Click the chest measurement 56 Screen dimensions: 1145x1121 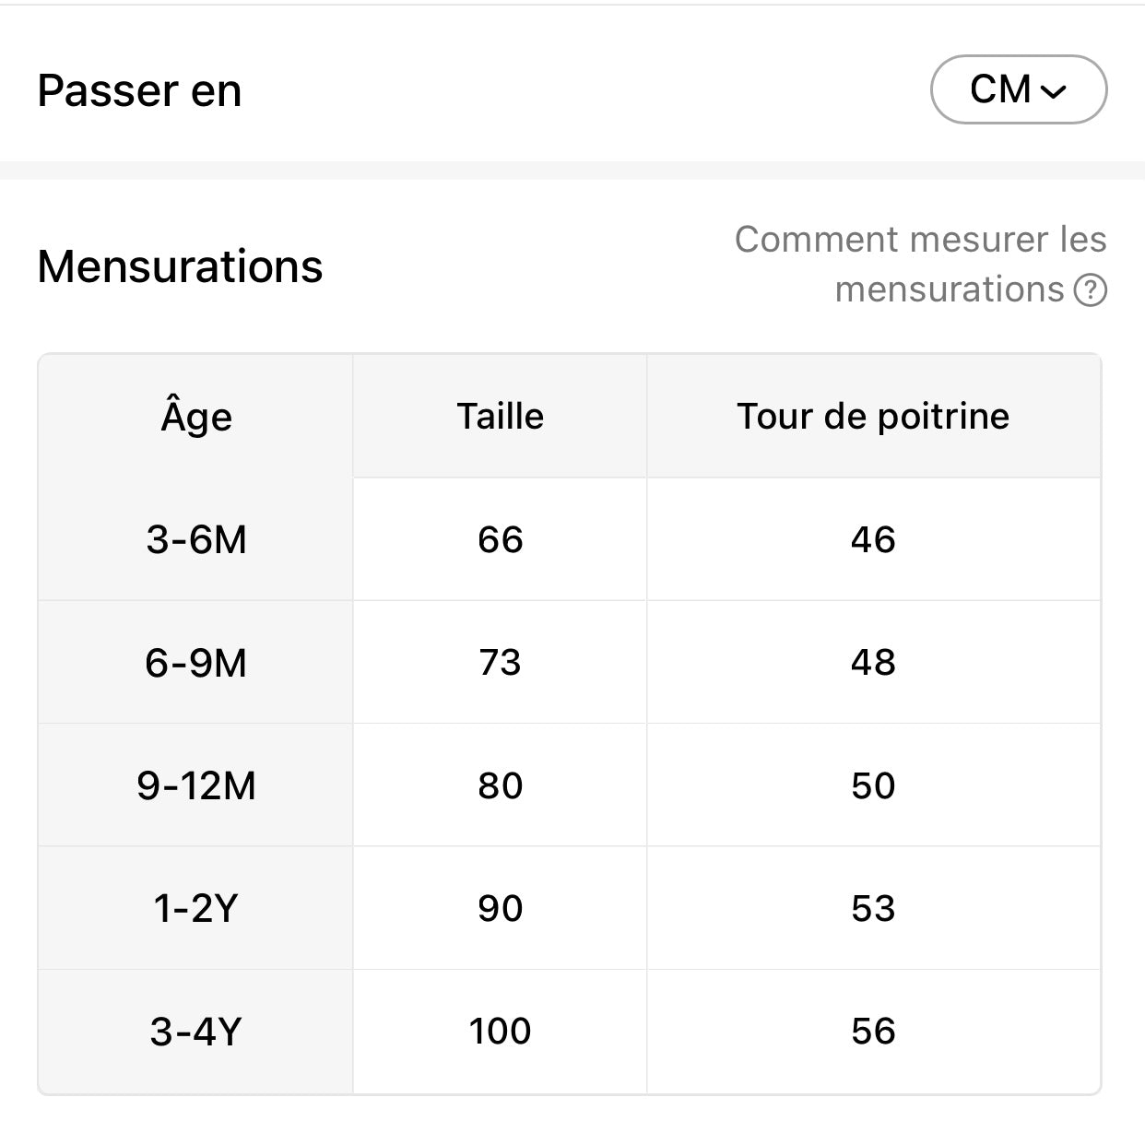tap(873, 1032)
